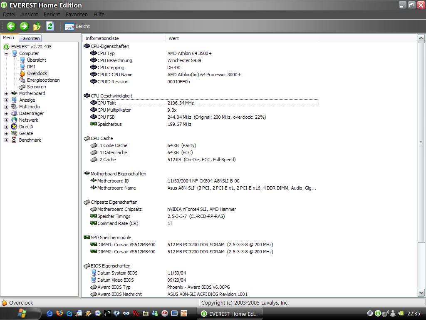
Task: Expand the Multimedia tree node
Action: pyautogui.click(x=6, y=107)
